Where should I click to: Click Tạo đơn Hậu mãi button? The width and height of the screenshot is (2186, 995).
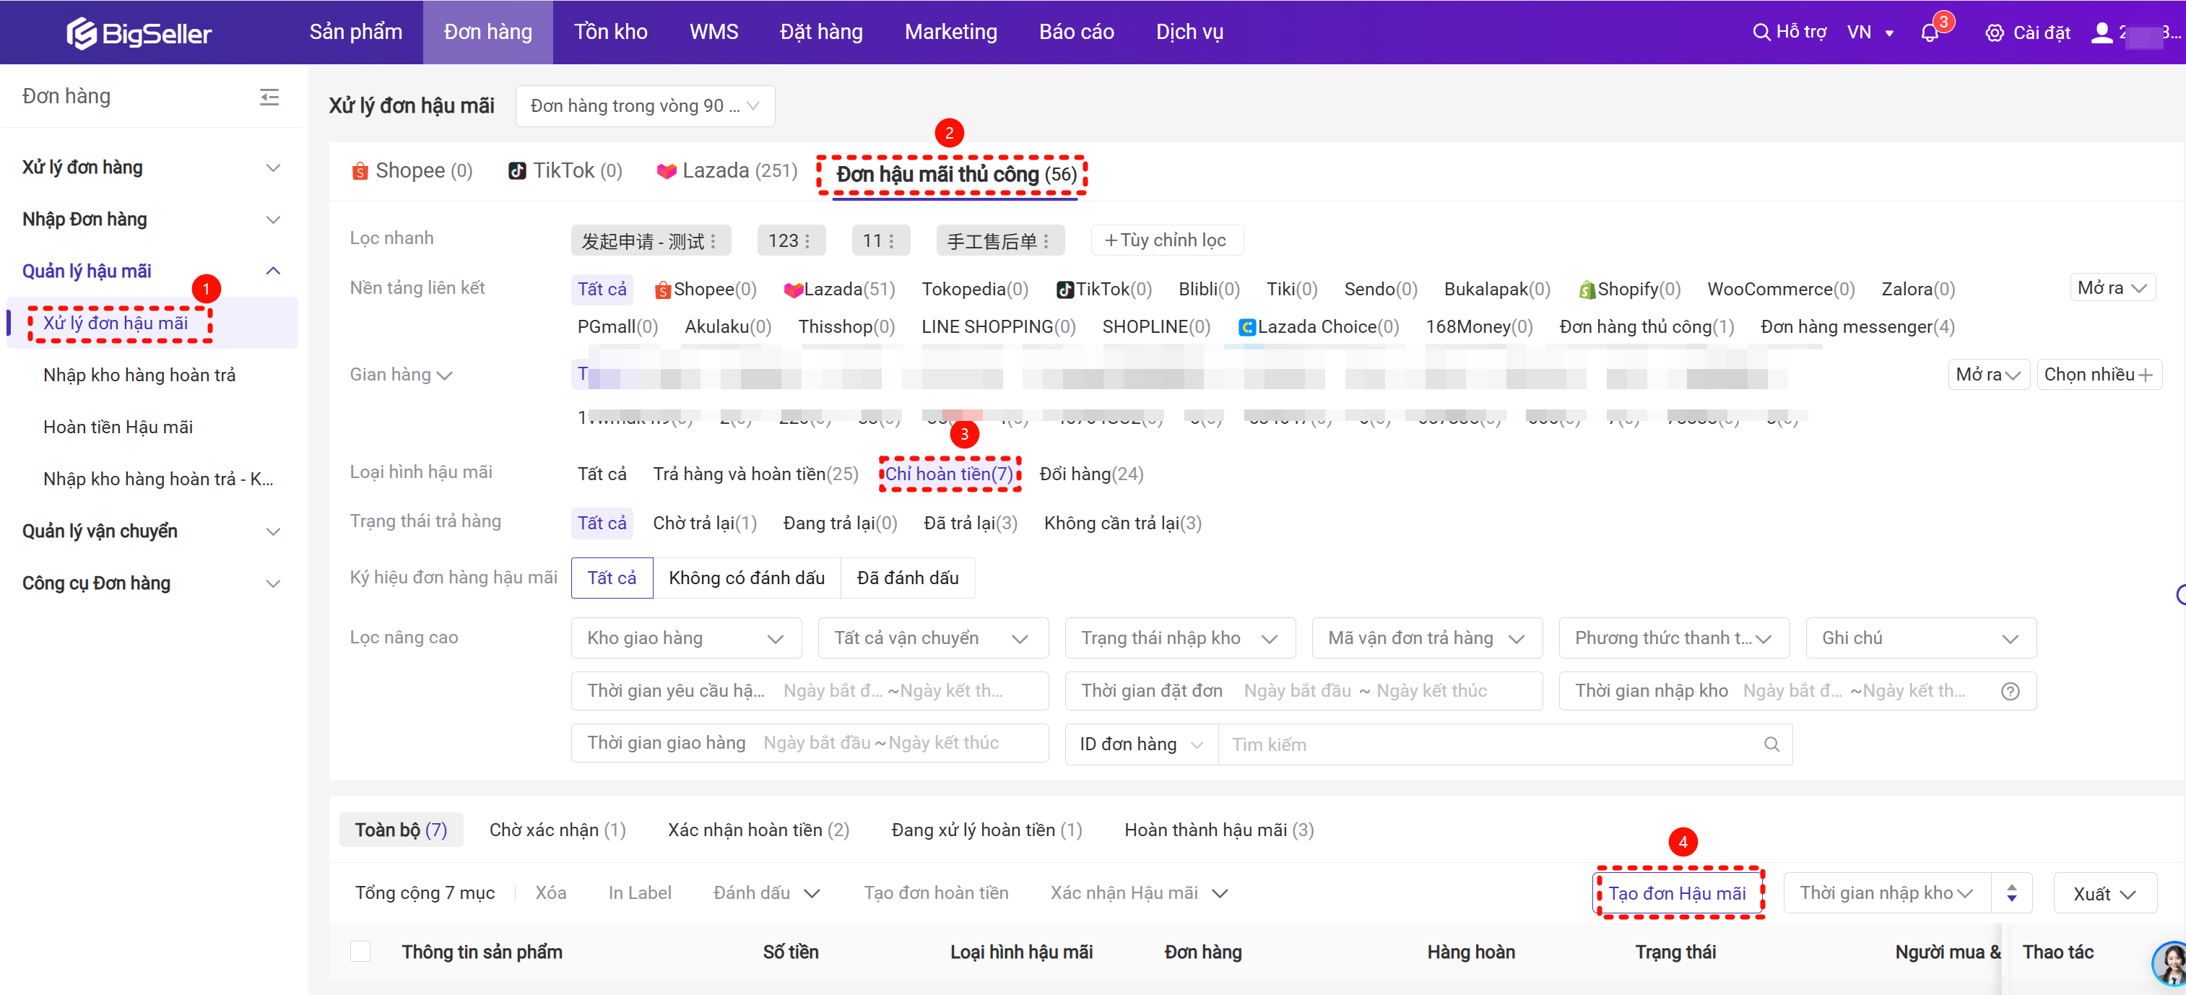1677,893
